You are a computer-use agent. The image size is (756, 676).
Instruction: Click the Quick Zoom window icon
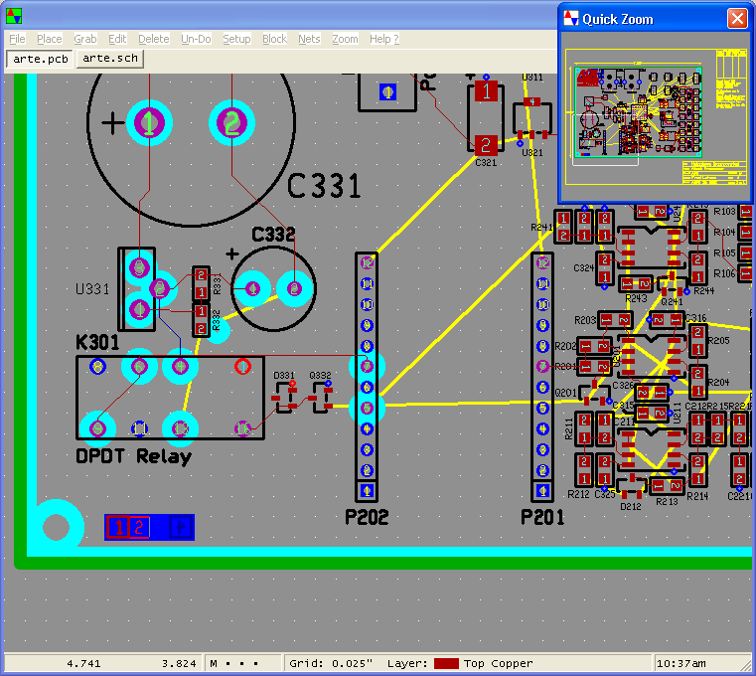(570, 19)
